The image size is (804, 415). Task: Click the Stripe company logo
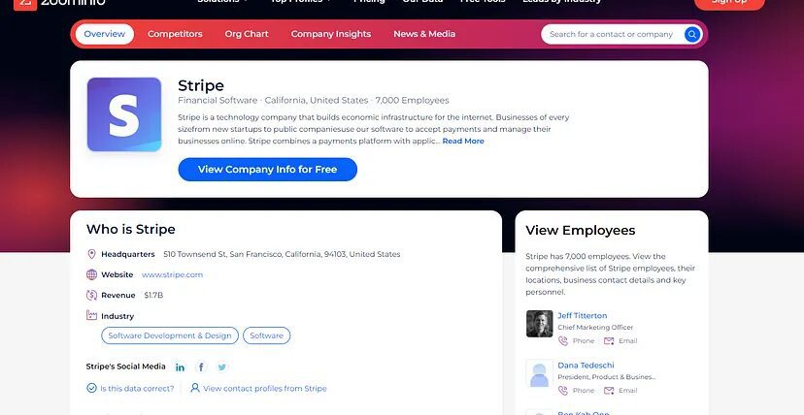[x=124, y=114]
